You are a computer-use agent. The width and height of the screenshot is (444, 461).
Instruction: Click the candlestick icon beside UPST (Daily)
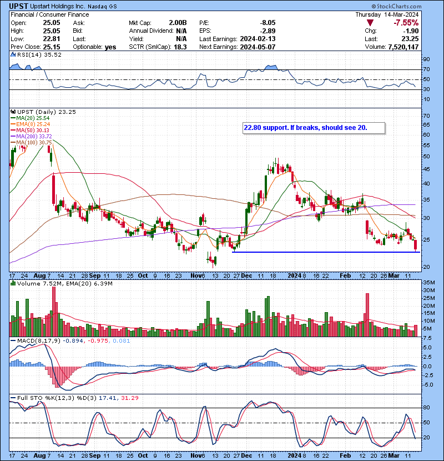pyautogui.click(x=13, y=112)
